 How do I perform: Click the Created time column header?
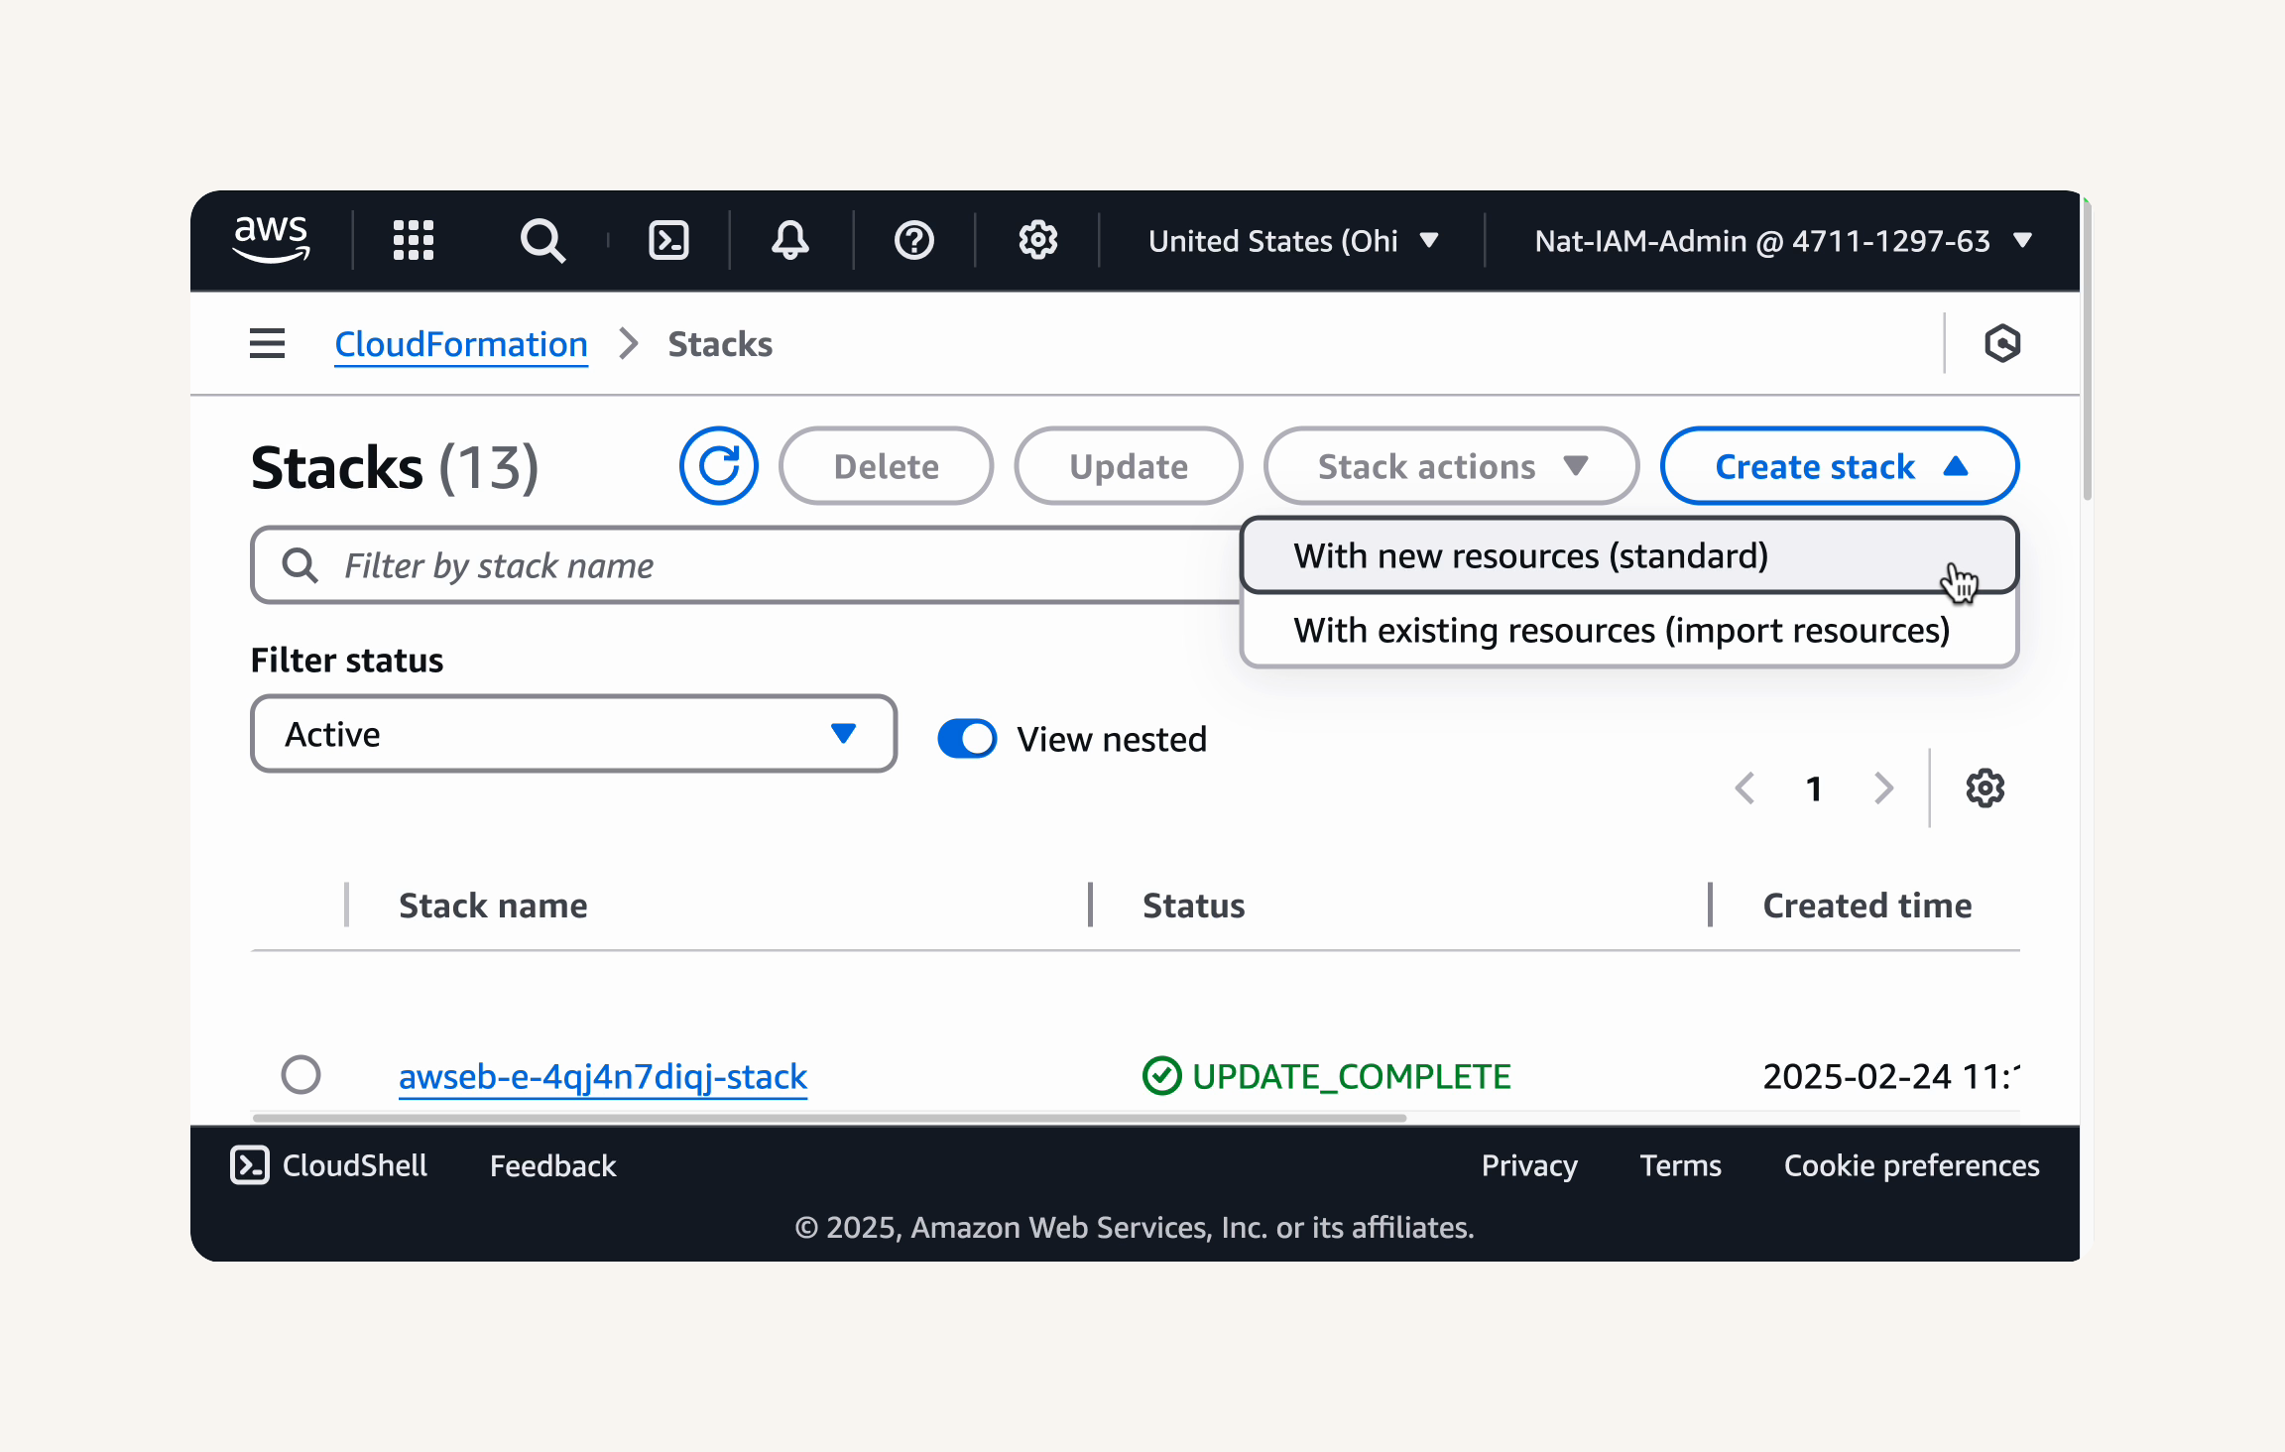[1867, 906]
